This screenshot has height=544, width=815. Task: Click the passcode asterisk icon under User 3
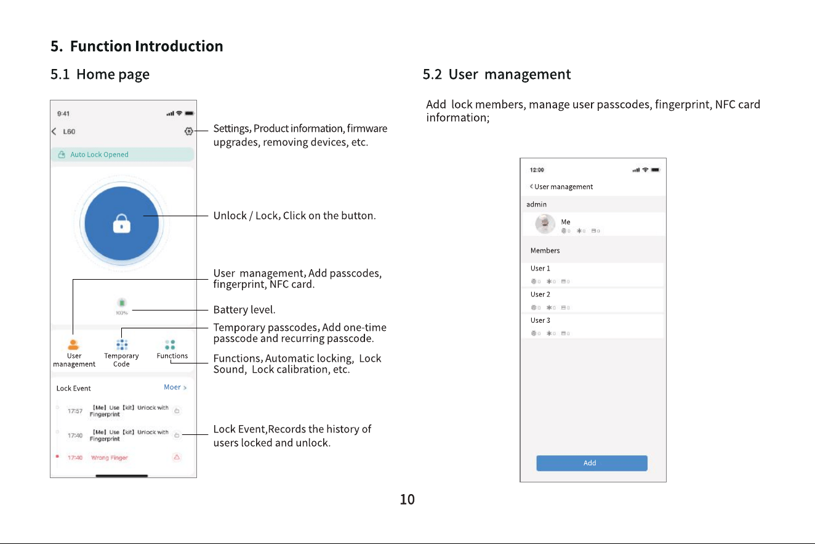[x=549, y=333]
